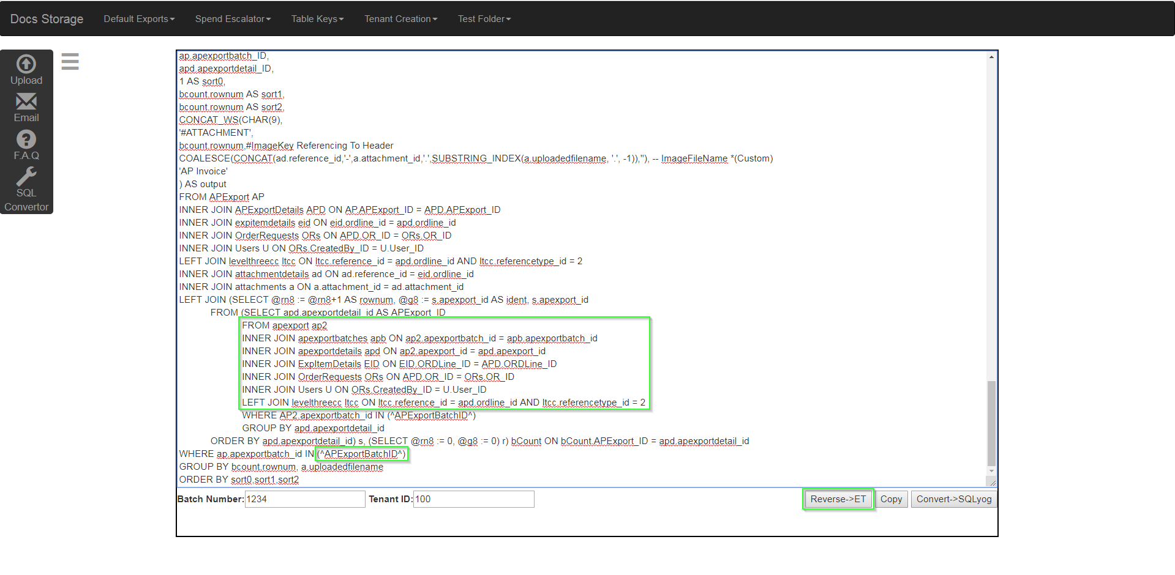The height and width of the screenshot is (575, 1175).
Task: Toggle the hamburger sidebar menu icon
Action: [x=70, y=62]
